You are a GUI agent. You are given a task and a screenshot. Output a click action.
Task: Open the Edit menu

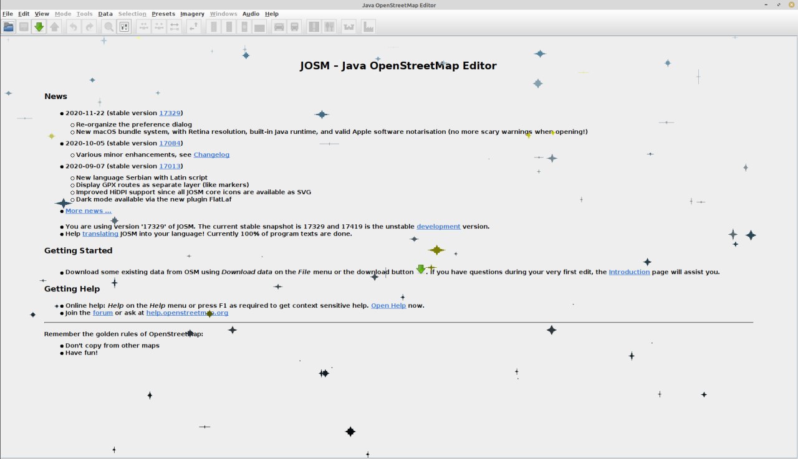(x=24, y=14)
